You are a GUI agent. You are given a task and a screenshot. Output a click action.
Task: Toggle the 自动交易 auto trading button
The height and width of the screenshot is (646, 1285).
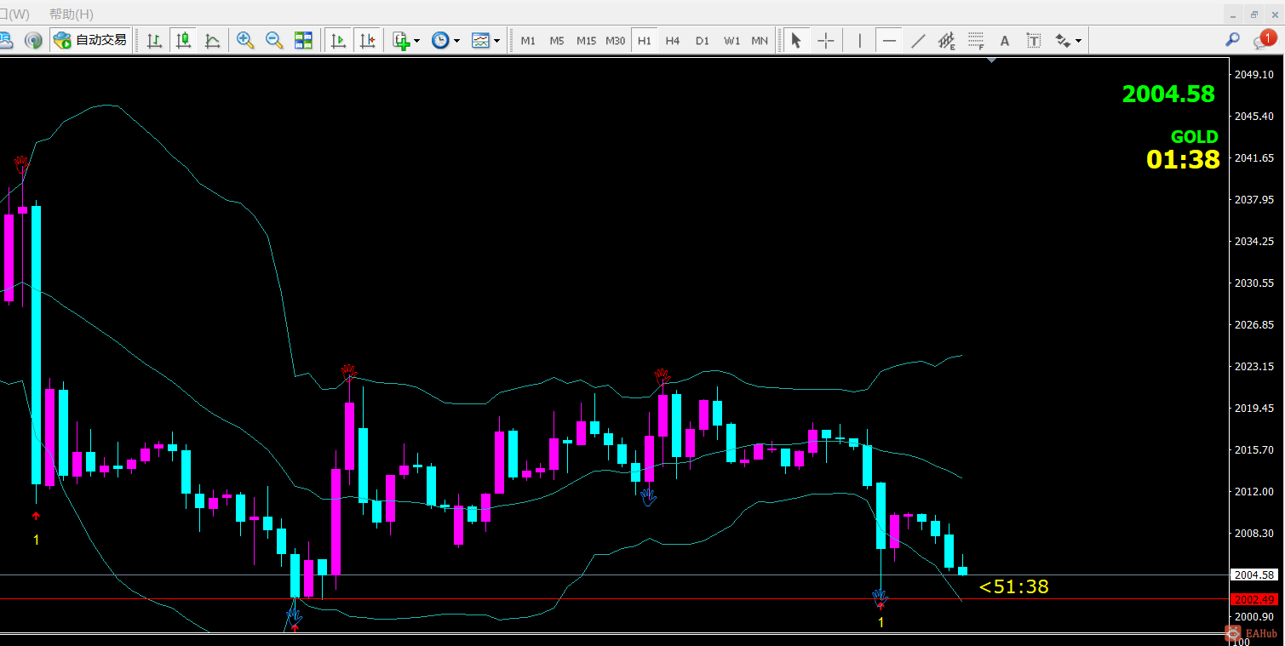(x=90, y=40)
